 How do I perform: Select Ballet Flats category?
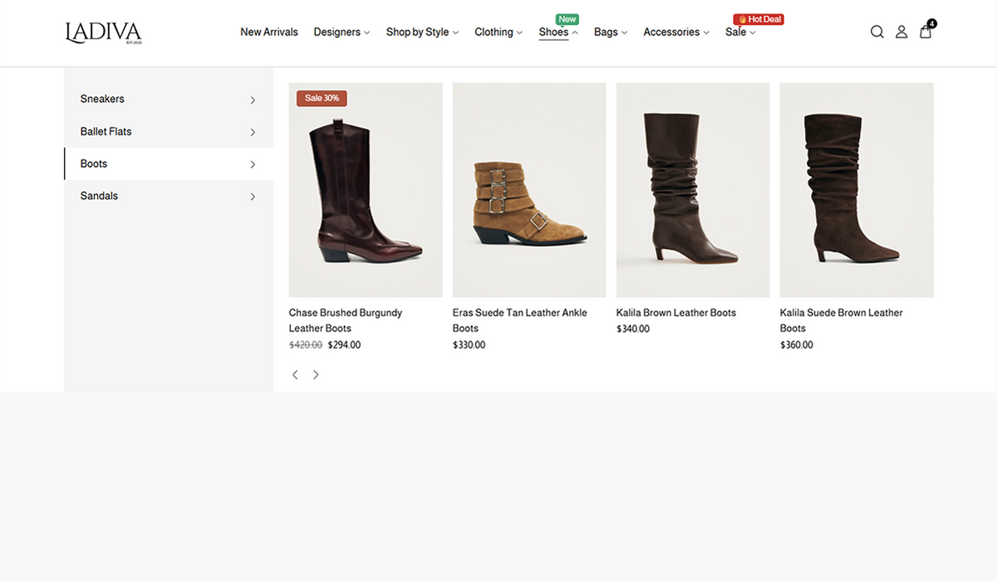tap(106, 131)
